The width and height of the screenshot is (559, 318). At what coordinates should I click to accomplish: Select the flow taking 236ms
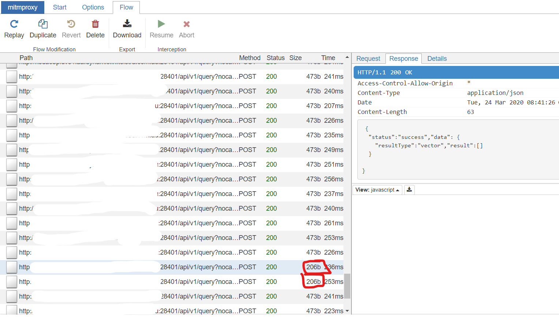coord(172,267)
